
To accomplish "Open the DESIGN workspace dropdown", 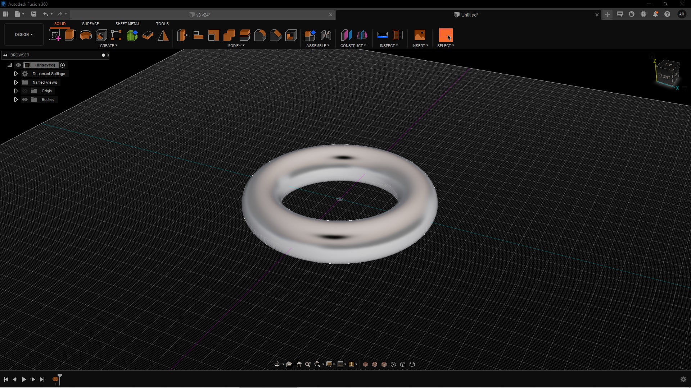I will coord(24,34).
